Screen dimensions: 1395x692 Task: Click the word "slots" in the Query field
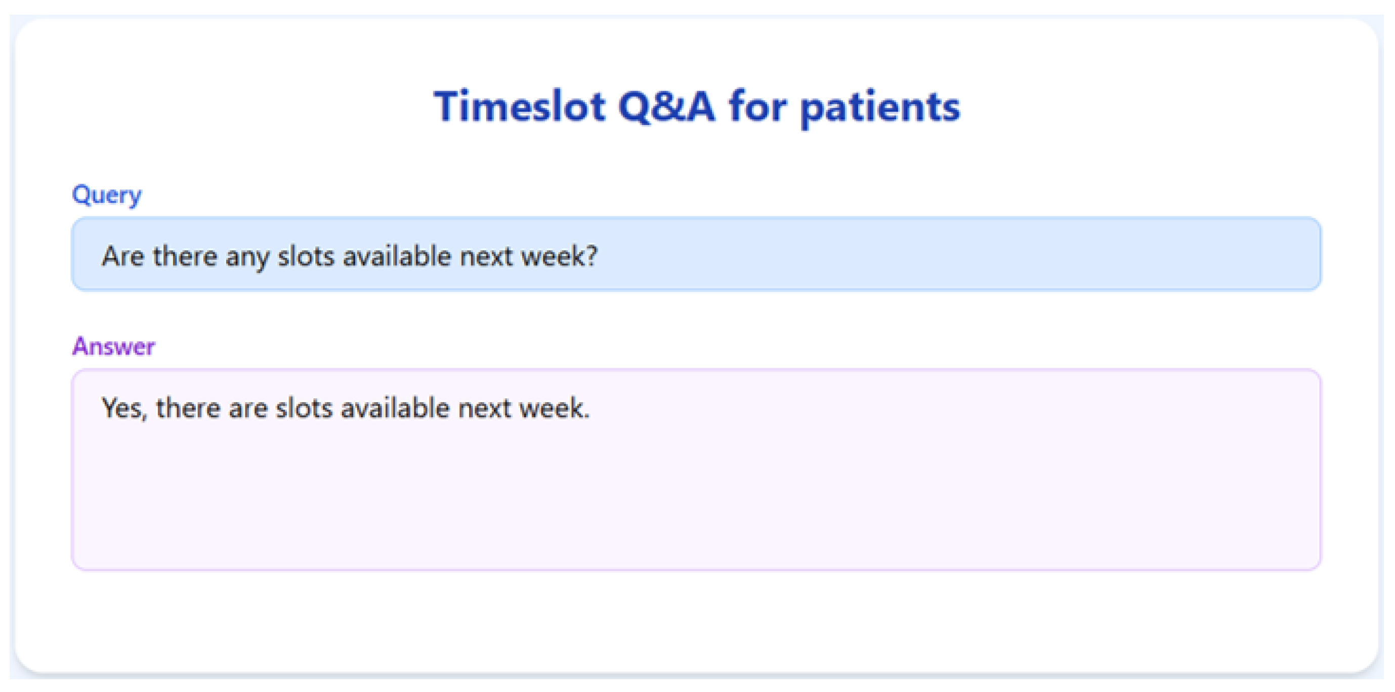[306, 256]
